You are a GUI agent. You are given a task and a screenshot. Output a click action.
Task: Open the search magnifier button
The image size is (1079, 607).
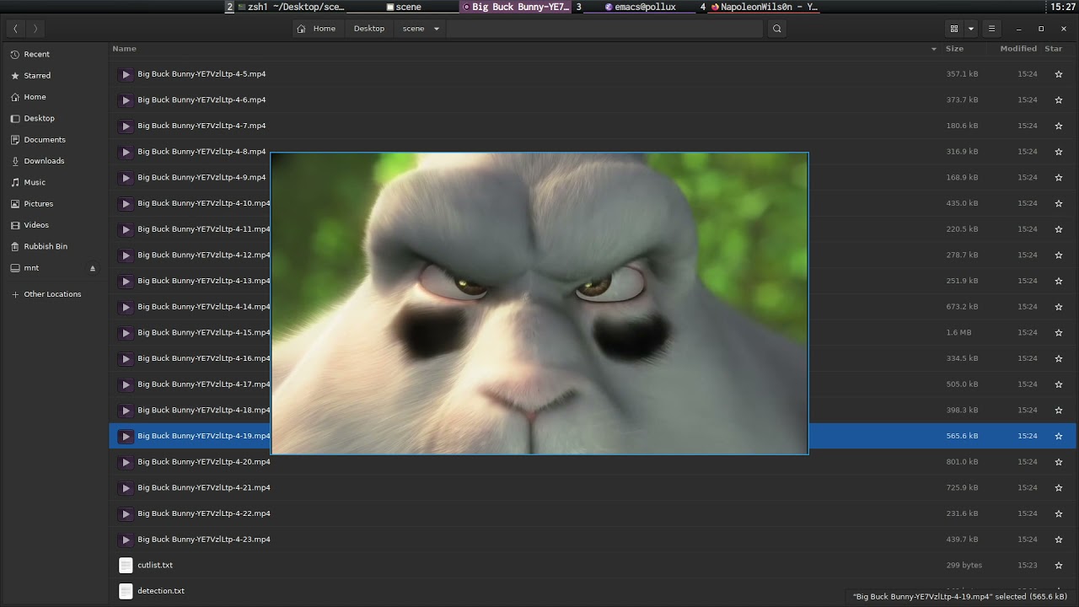click(x=777, y=29)
